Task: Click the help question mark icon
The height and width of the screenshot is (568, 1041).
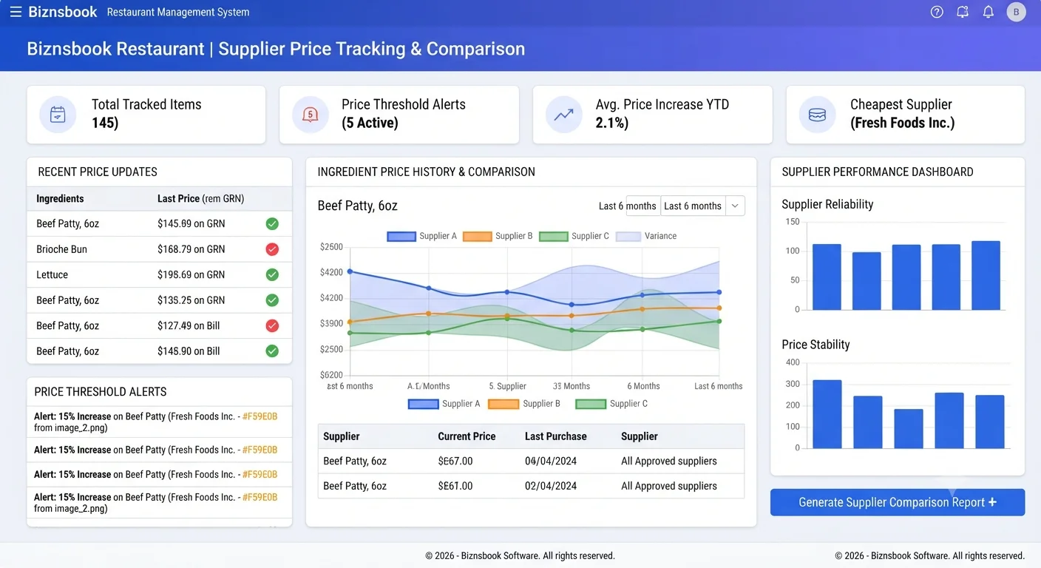Action: 937,12
